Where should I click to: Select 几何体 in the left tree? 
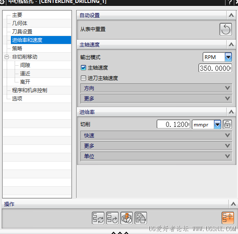click(20, 23)
